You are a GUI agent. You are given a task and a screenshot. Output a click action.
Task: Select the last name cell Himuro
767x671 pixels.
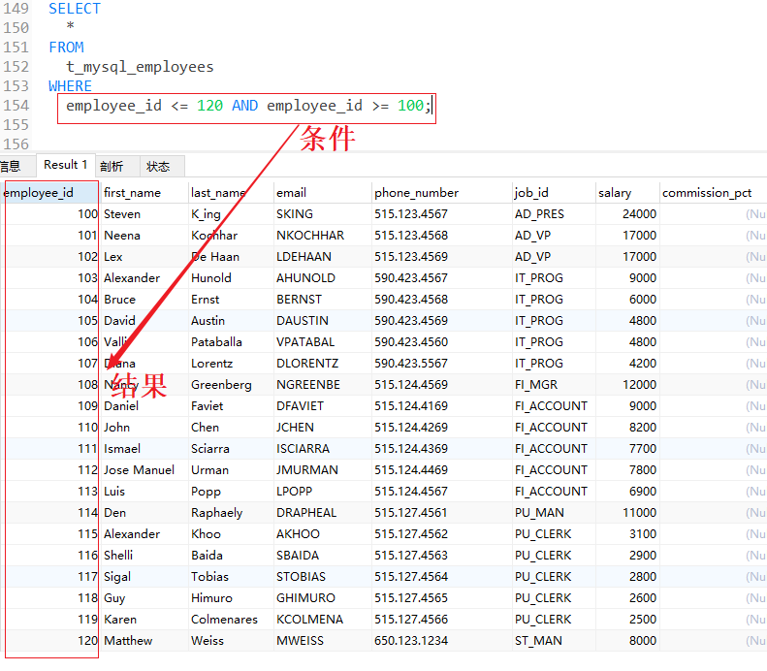[231, 598]
